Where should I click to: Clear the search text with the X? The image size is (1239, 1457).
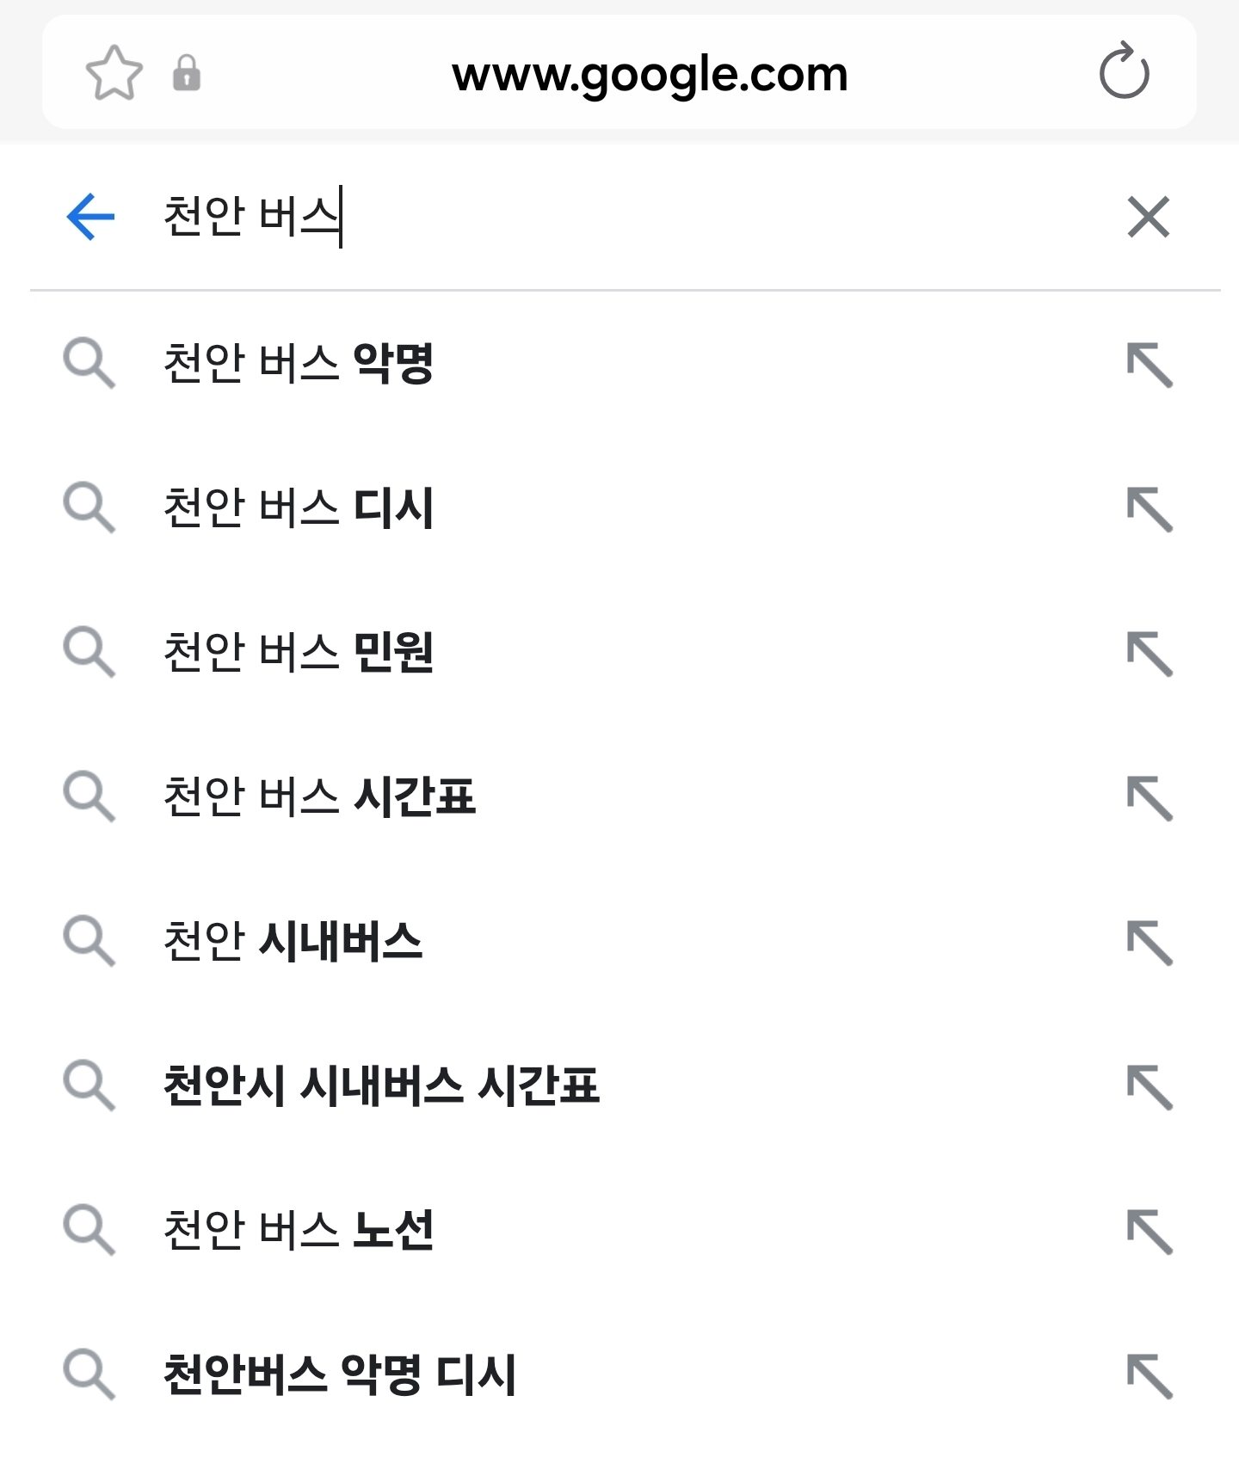(x=1149, y=217)
